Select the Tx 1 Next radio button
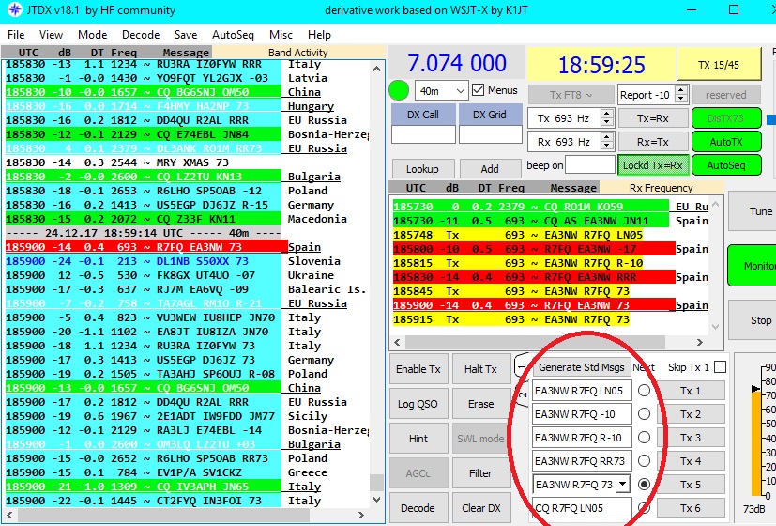The height and width of the screenshot is (526, 776). [644, 391]
